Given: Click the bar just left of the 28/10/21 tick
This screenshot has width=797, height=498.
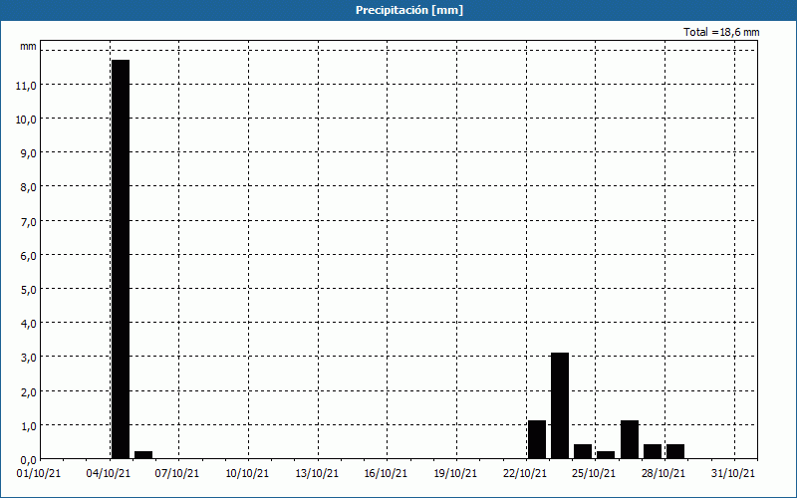Looking at the screenshot, I should (653, 451).
